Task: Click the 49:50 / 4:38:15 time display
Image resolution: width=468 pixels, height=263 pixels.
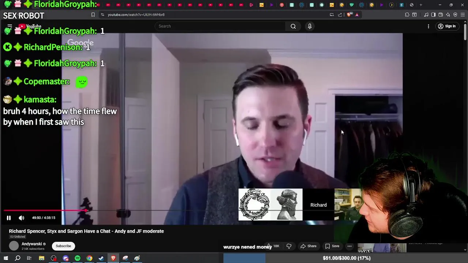Action: [44, 218]
